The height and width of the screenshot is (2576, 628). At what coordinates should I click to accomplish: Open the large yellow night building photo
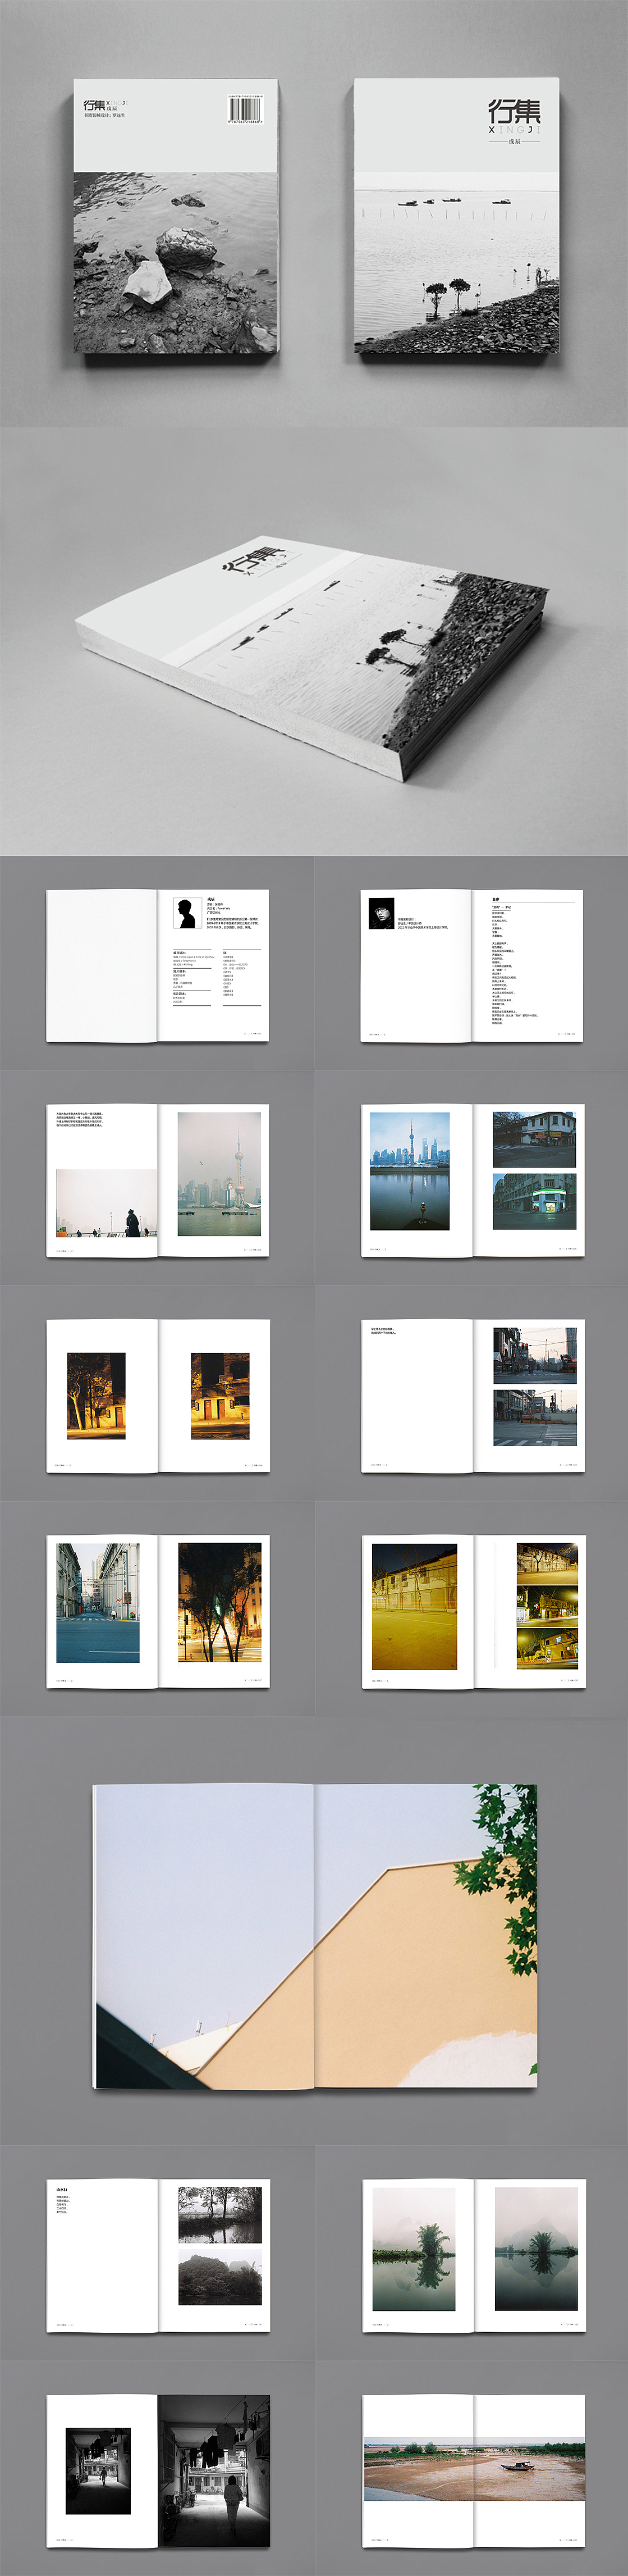pyautogui.click(x=415, y=1606)
